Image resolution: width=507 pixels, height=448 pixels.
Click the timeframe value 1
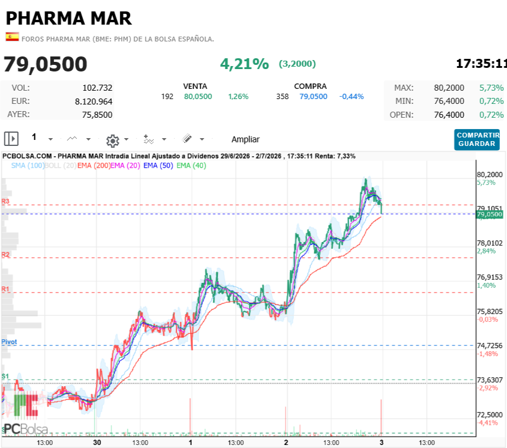pyautogui.click(x=34, y=137)
